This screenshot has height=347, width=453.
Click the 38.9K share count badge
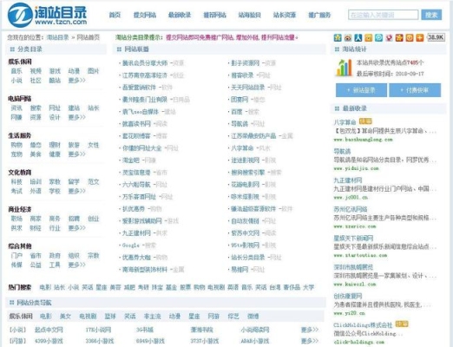[436, 37]
